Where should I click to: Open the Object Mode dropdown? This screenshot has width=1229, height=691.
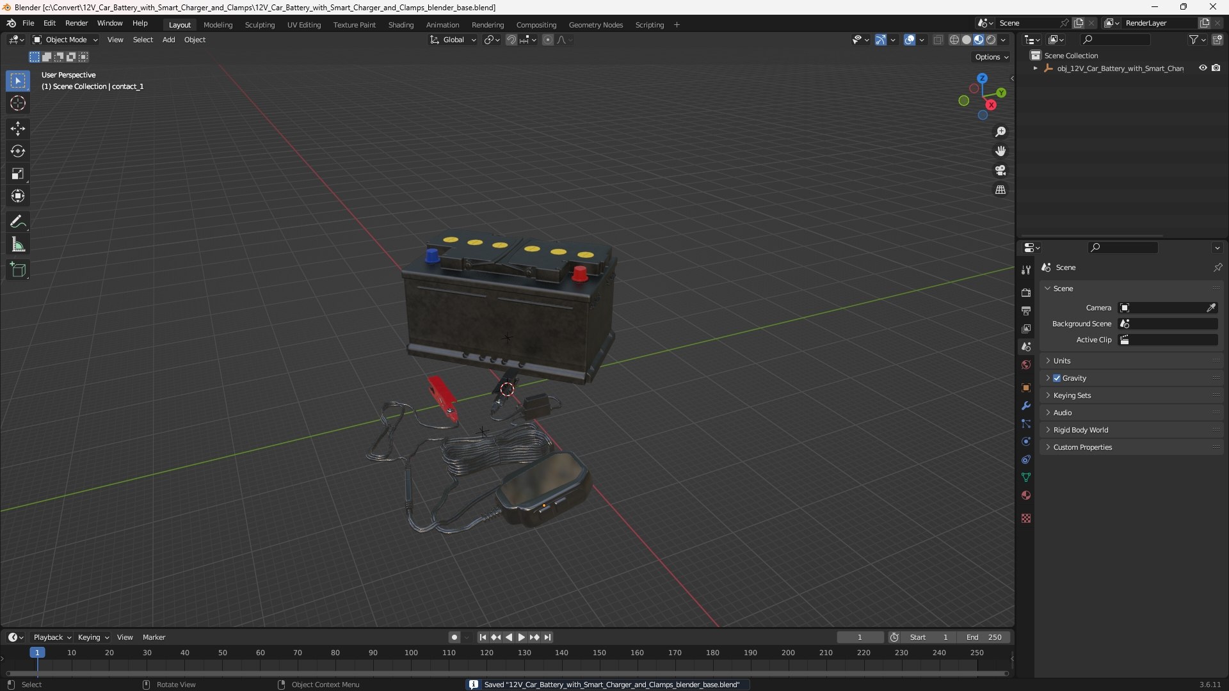[x=65, y=40]
